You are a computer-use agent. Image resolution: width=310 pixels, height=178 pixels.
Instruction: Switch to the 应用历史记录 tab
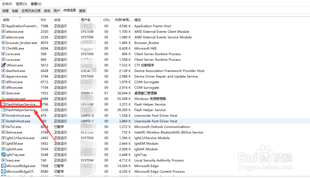tap(31, 11)
